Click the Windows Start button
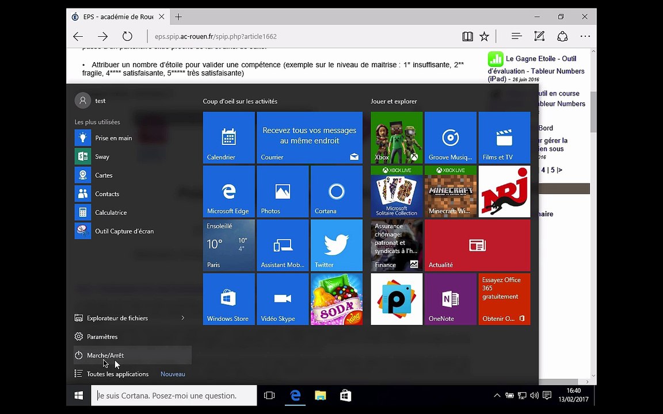 [x=79, y=396]
